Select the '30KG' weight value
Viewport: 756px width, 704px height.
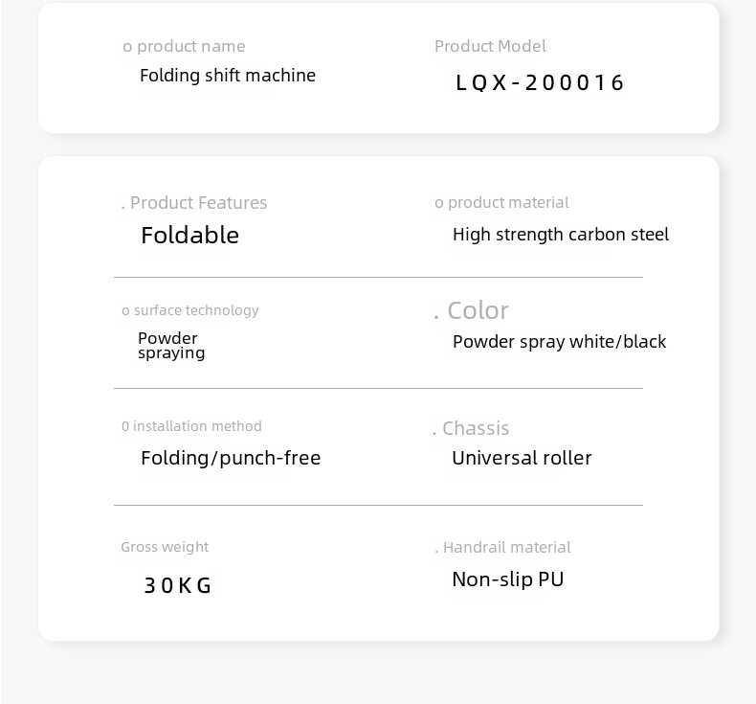(x=177, y=585)
